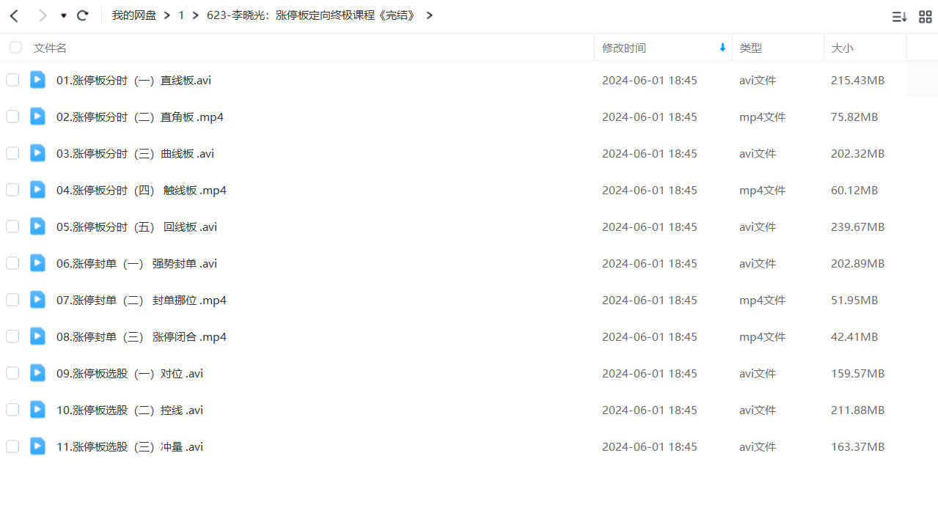This screenshot has width=938, height=516.
Task: Check the box for 06.涨停封单 强势封单.avi
Action: click(x=12, y=263)
